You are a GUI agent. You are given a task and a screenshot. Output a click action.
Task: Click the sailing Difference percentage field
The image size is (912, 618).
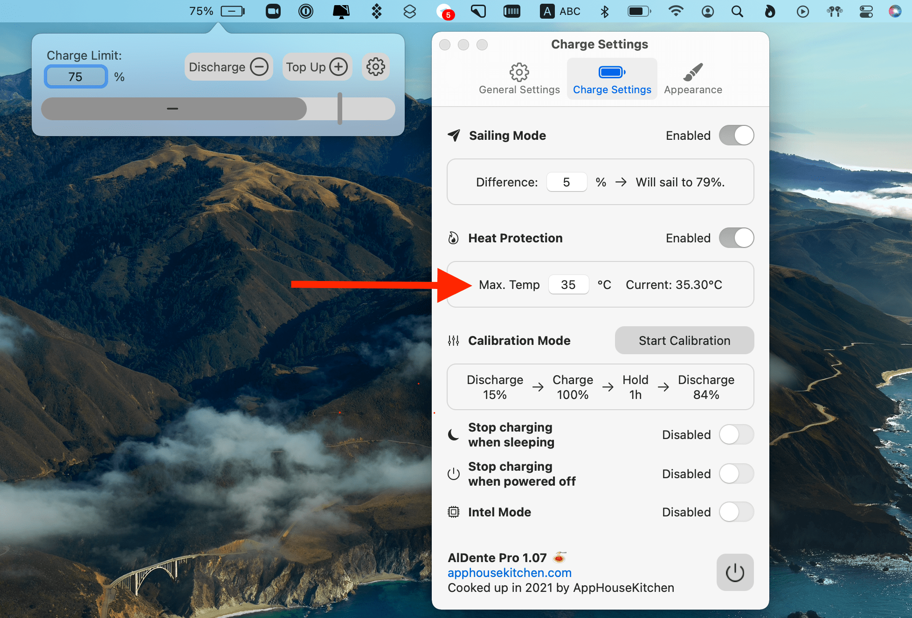click(567, 182)
